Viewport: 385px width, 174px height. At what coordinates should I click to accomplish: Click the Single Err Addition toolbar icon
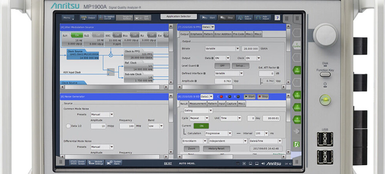(x=124, y=18)
